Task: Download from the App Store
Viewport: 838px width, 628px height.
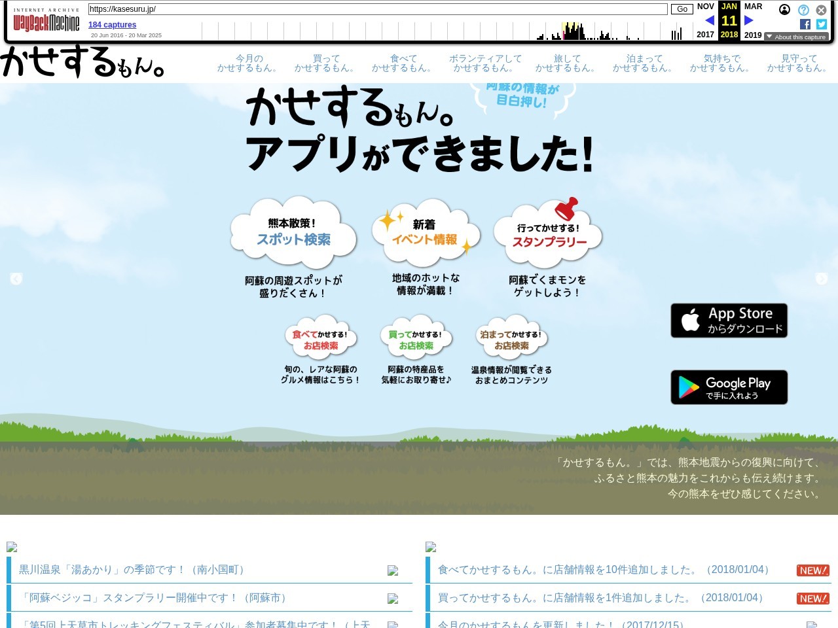Action: point(729,321)
